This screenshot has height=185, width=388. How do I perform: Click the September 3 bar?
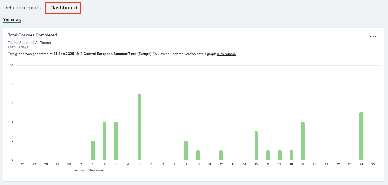pos(116,141)
